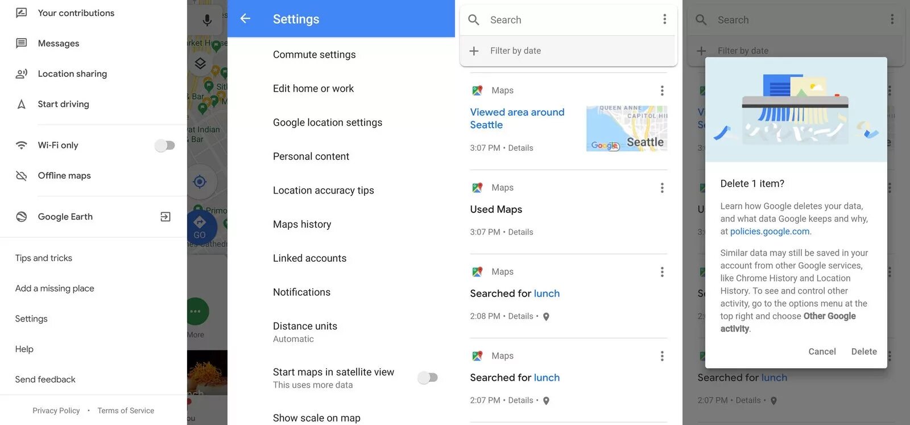Open the map layers icon
910x425 pixels.
[200, 63]
